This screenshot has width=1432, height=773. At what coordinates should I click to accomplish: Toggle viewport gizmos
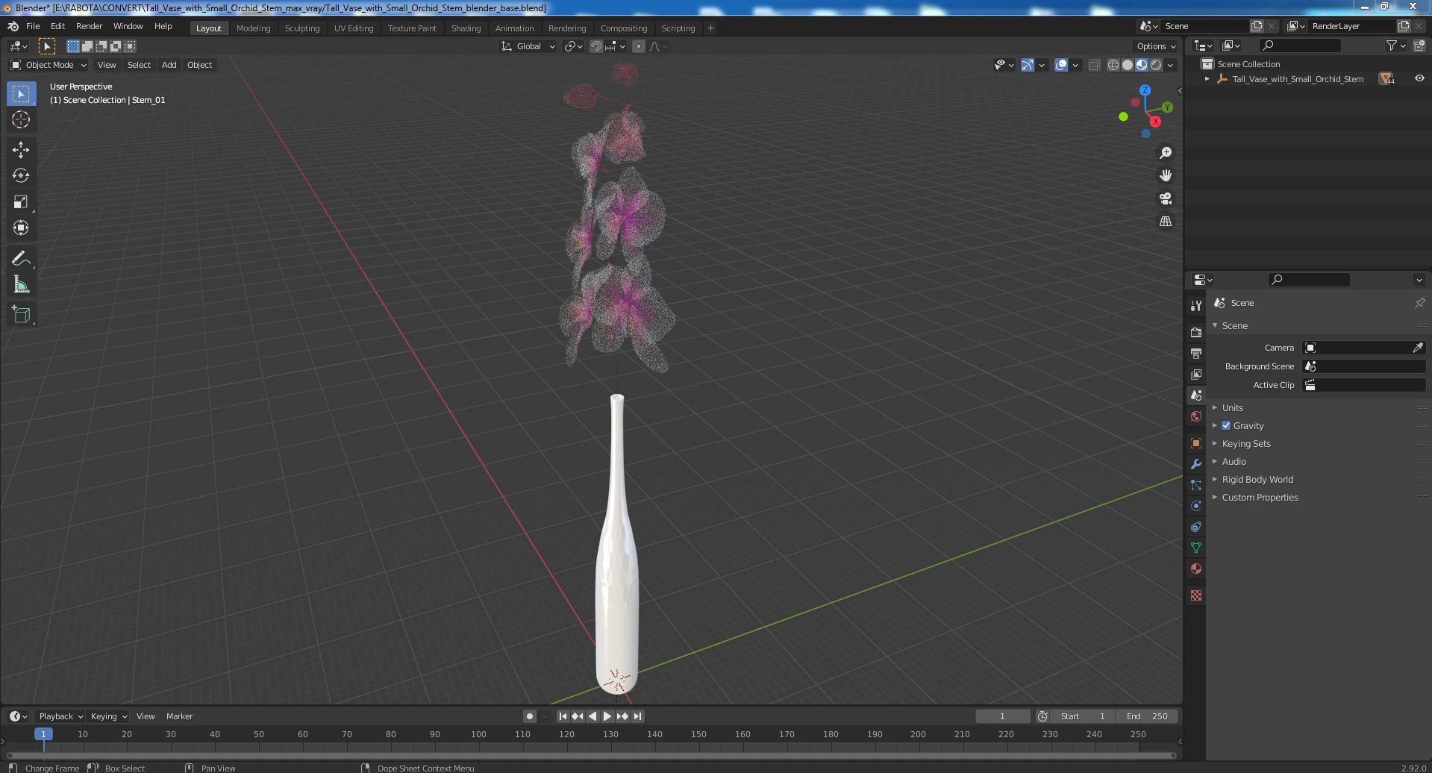pyautogui.click(x=1028, y=65)
